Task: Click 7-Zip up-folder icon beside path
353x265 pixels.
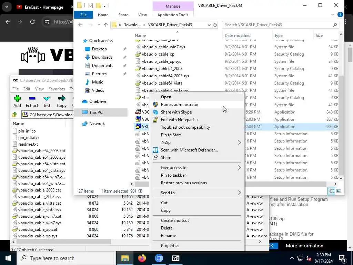Action: click(14, 115)
